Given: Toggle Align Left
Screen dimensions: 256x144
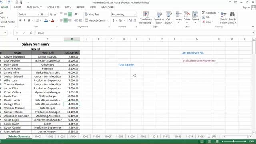Looking at the screenshot, I should click(x=61, y=20).
